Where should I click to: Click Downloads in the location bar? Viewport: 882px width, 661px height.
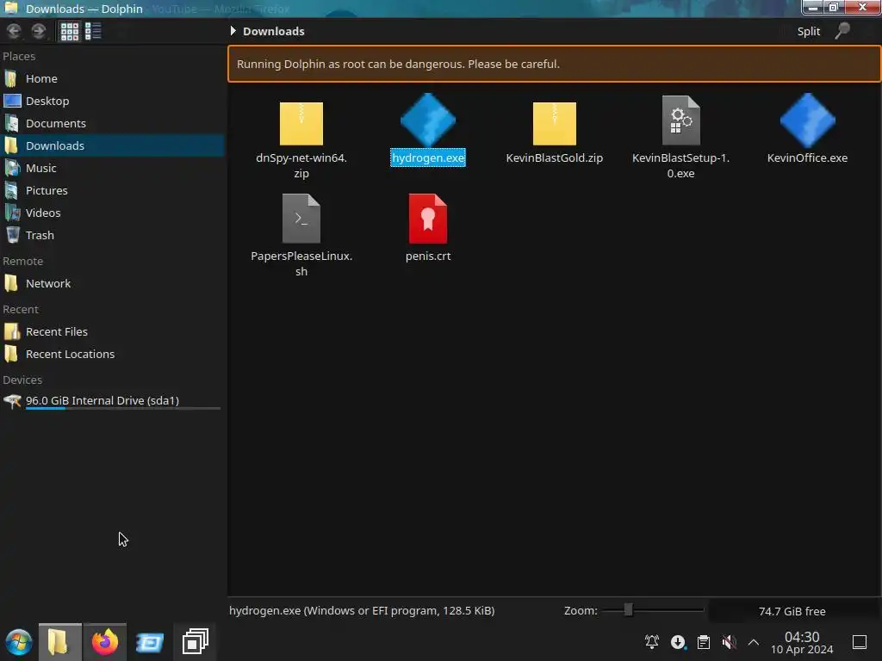coord(273,32)
